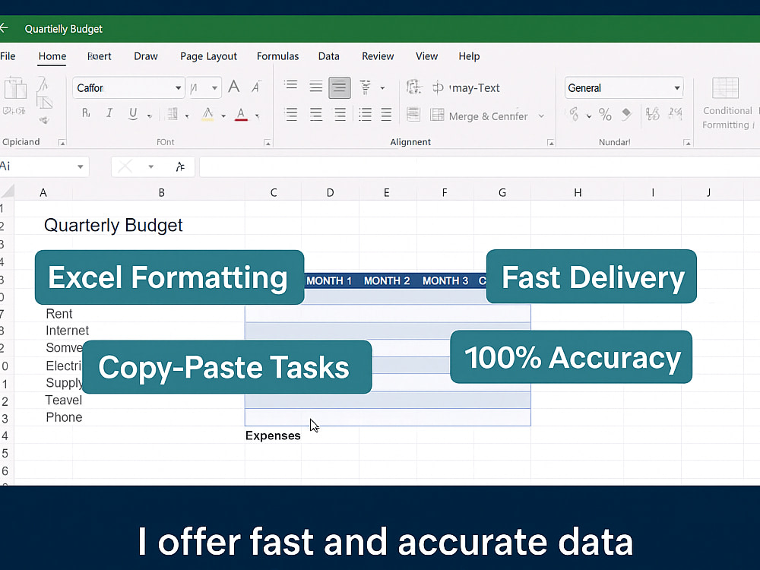Click the orientation icon
760x570 pixels.
[x=366, y=87]
